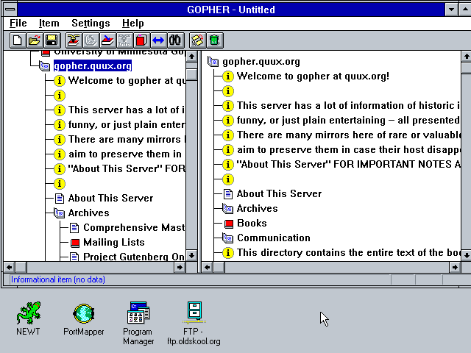Click the left pane vertical scrollbar up arrow

click(x=191, y=56)
